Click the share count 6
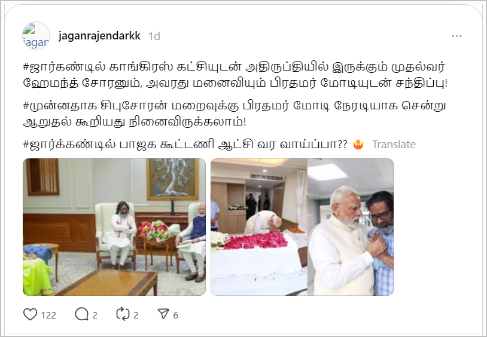The image size is (487, 337). (175, 315)
